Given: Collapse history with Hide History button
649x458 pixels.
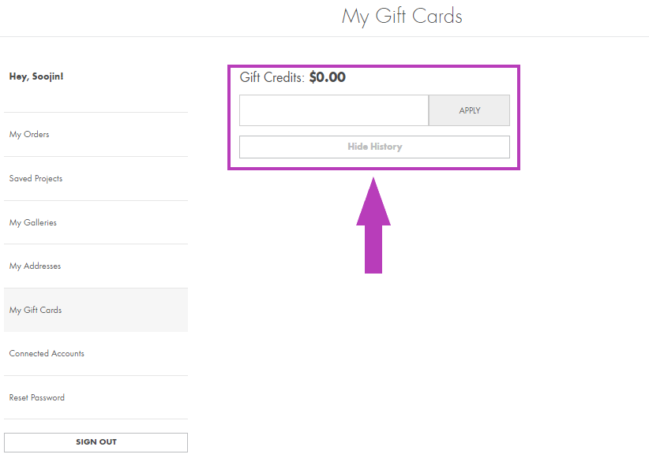Looking at the screenshot, I should coord(374,147).
